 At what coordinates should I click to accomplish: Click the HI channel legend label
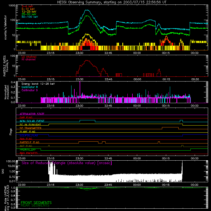point(28,60)
